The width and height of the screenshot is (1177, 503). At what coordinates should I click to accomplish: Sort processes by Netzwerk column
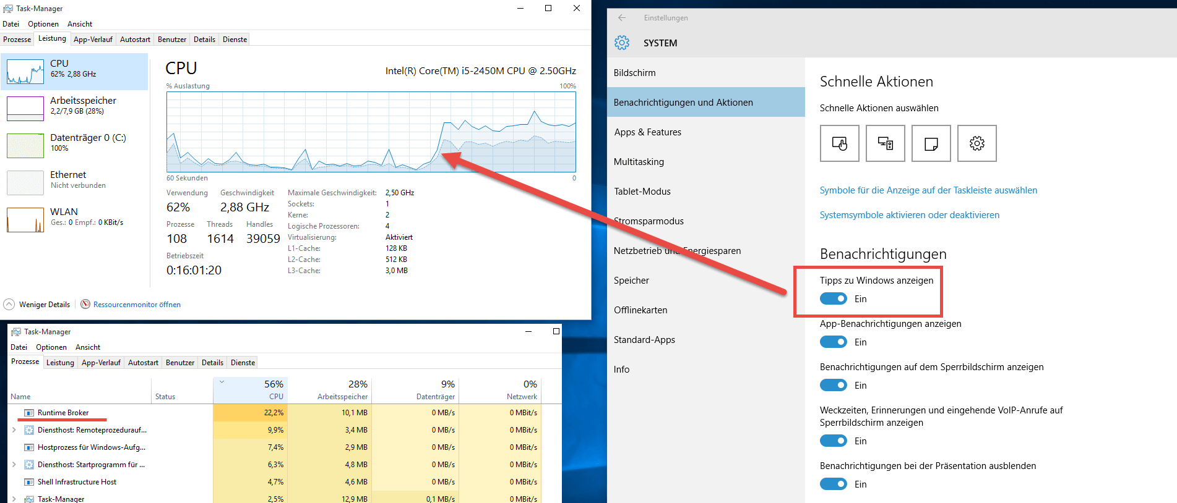click(500, 390)
